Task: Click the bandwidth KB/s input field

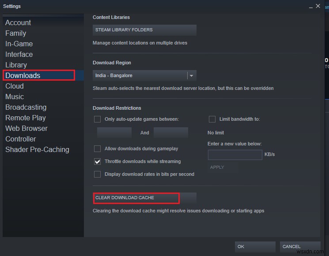Action: coord(235,155)
